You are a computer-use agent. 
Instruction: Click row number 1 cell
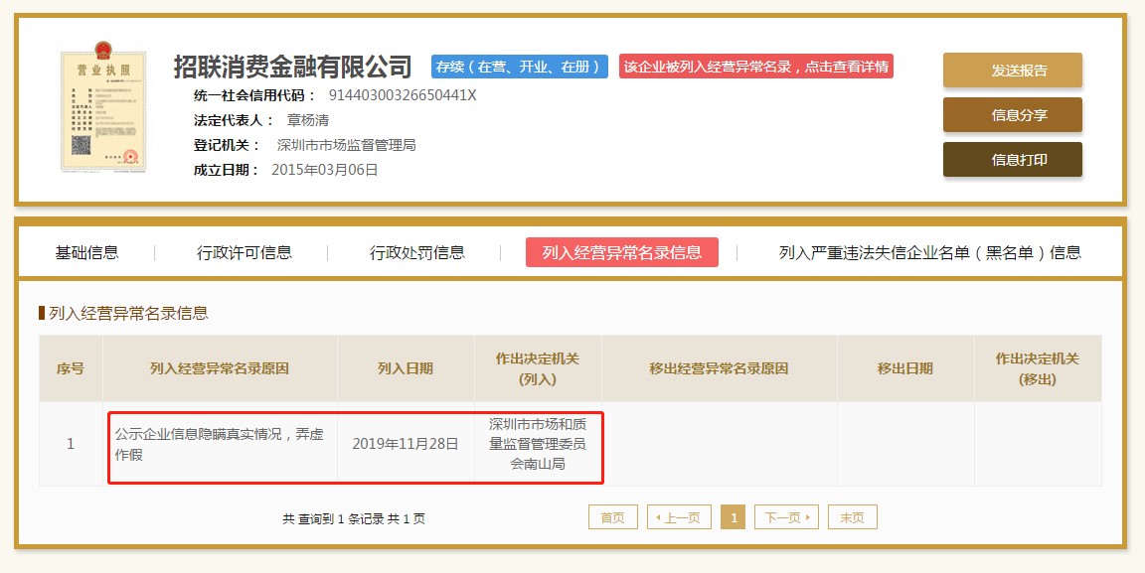[x=71, y=444]
